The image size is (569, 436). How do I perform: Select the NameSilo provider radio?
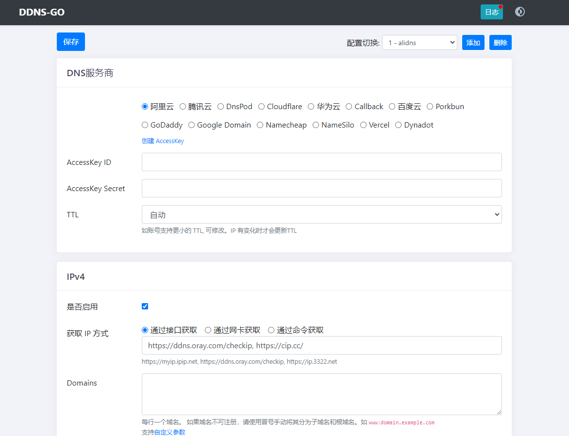pos(316,125)
